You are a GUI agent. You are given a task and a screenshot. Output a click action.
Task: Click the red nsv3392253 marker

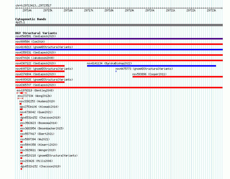tap(20, 104)
